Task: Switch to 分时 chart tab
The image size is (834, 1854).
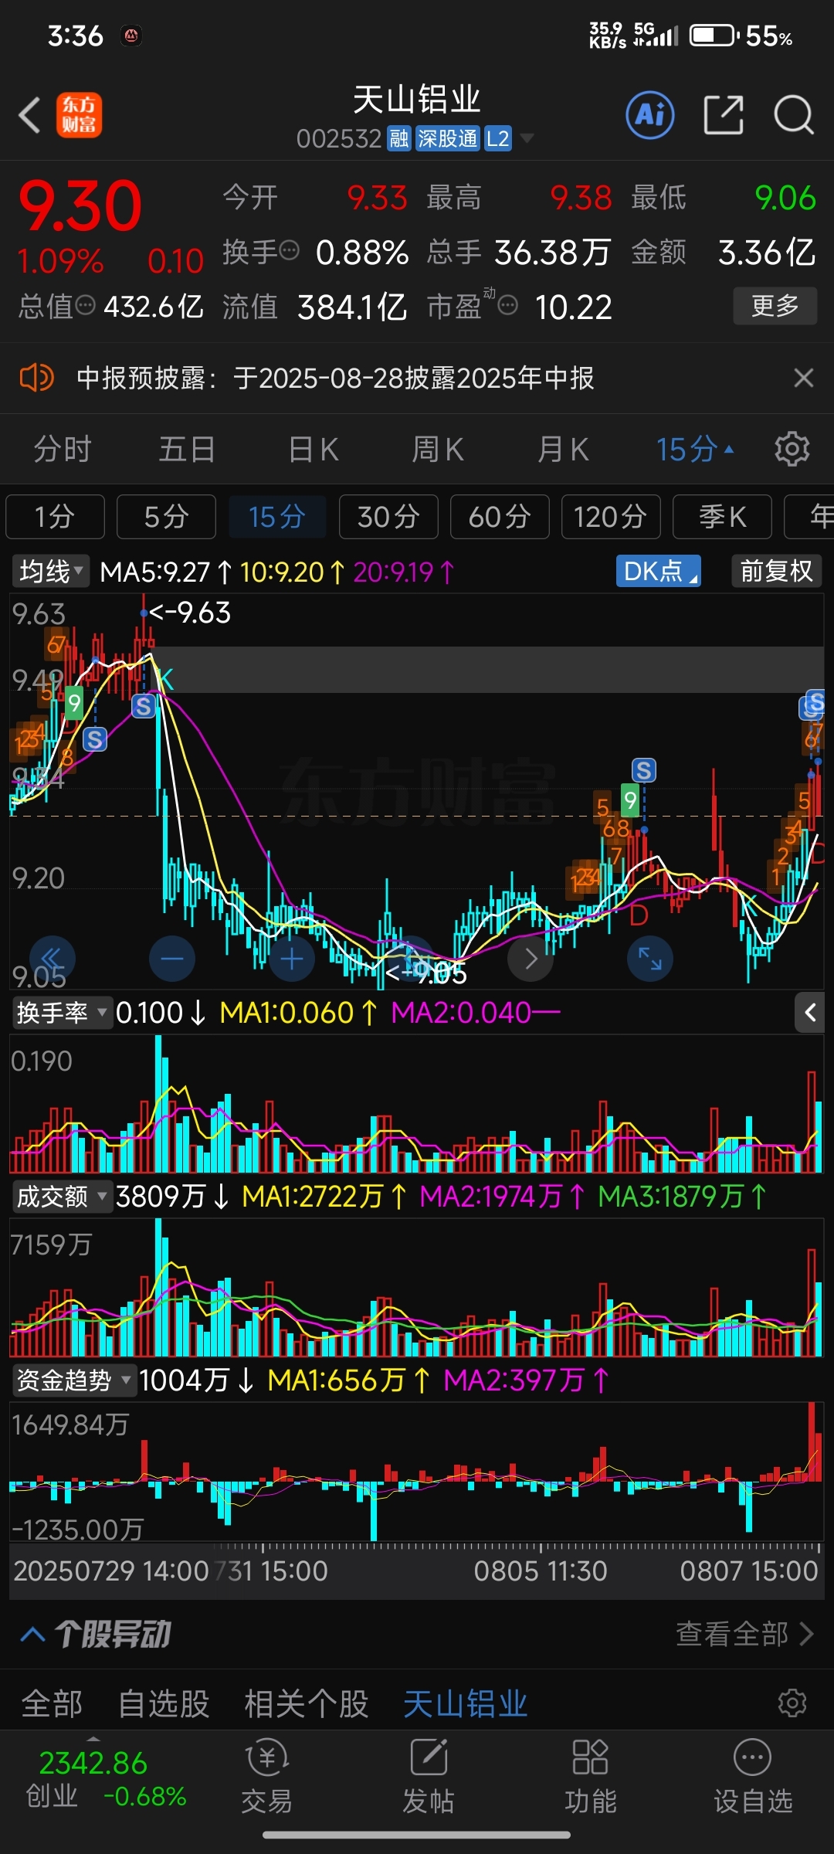Action: point(63,449)
